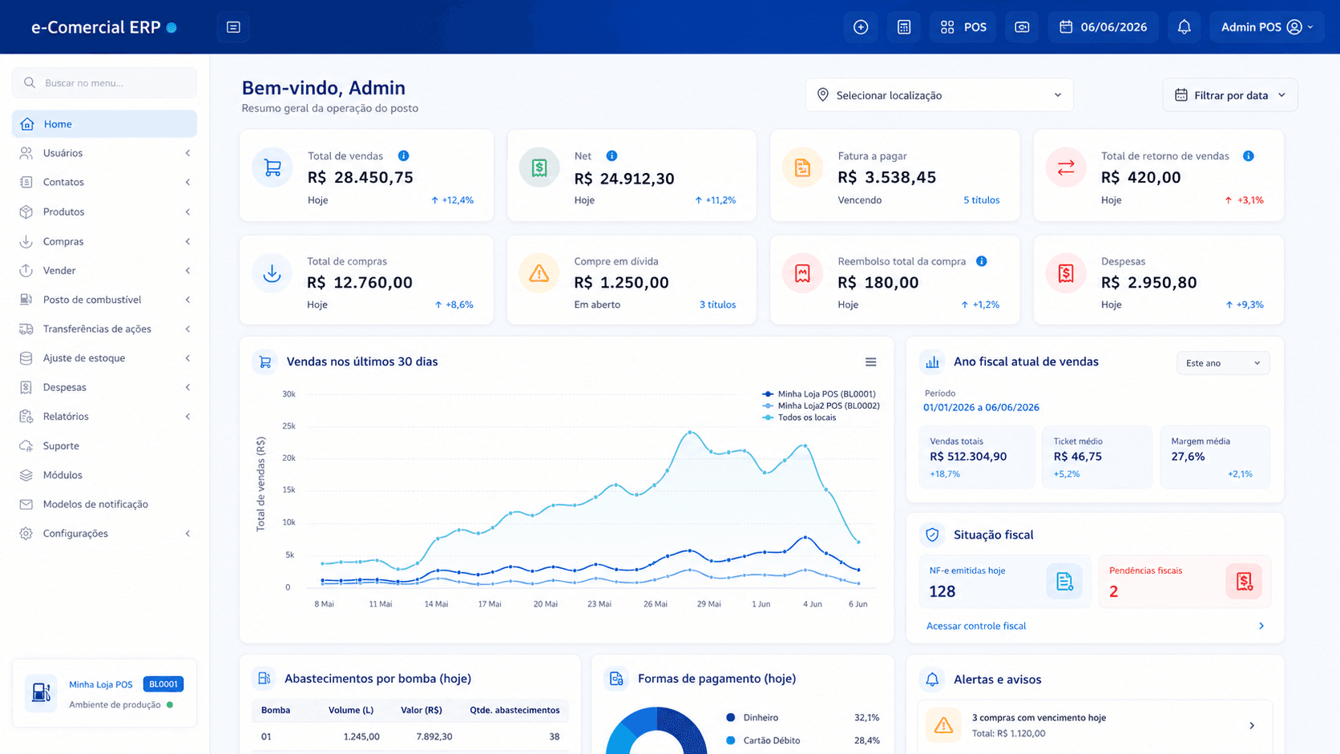Toggle Minha Loja2 POS (BL0002) legend series
Image resolution: width=1340 pixels, height=754 pixels.
click(821, 405)
